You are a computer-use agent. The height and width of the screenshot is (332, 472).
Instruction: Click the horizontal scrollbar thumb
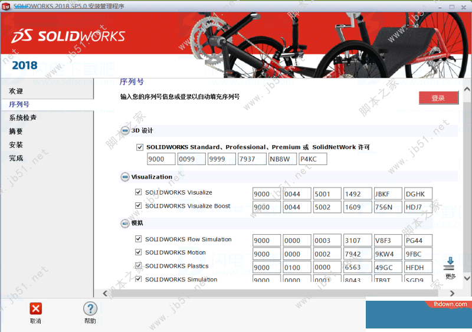click(x=276, y=293)
